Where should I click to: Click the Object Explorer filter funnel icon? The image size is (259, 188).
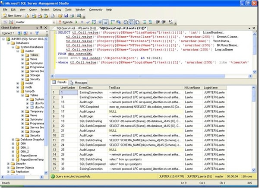pos(37,33)
